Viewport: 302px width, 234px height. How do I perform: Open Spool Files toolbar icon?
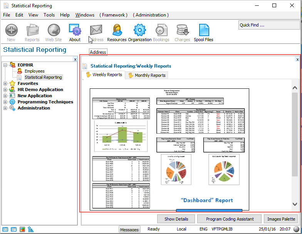(x=203, y=30)
